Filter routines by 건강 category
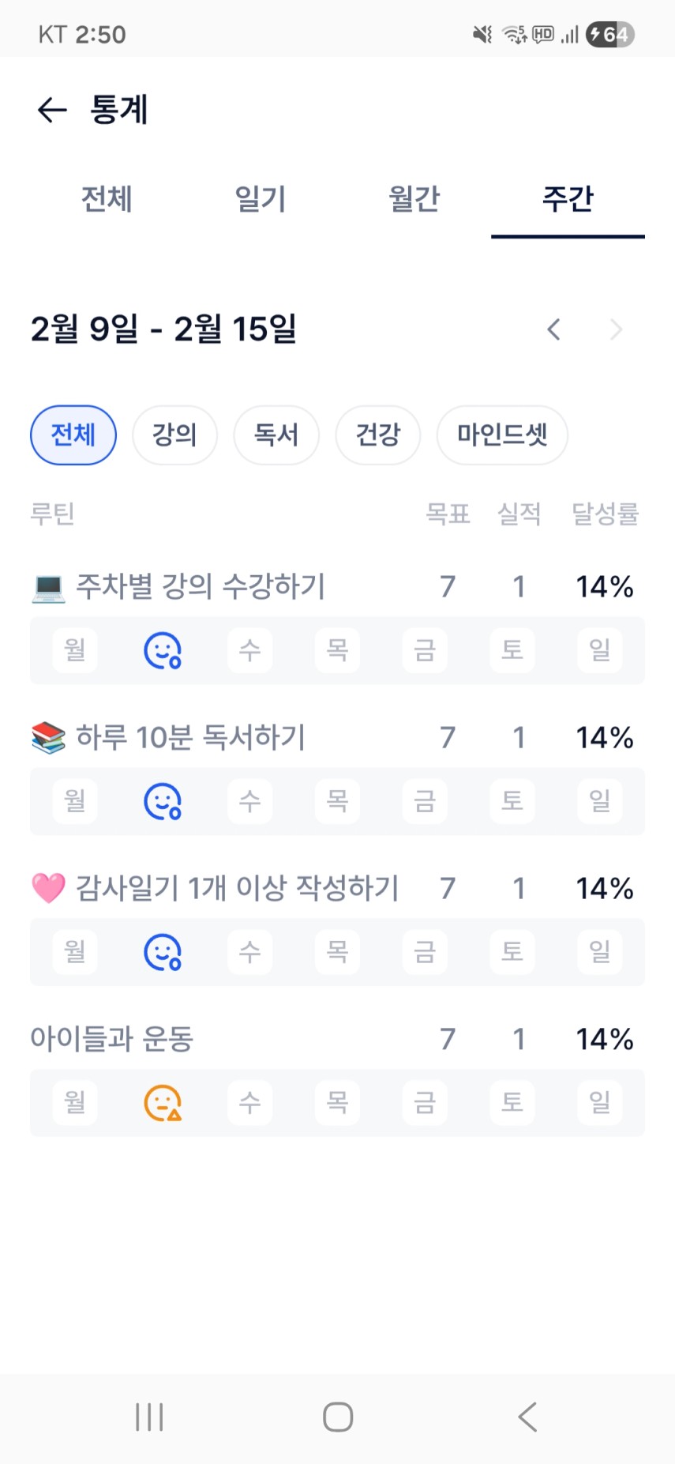 [x=378, y=435]
